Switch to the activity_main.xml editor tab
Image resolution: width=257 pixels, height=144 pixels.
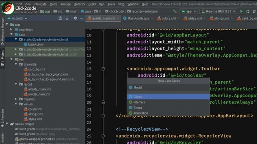103,18
